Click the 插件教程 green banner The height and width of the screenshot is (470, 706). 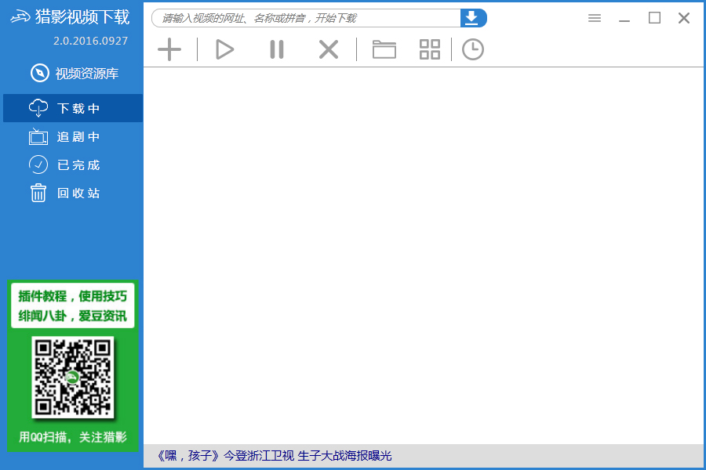[x=72, y=305]
